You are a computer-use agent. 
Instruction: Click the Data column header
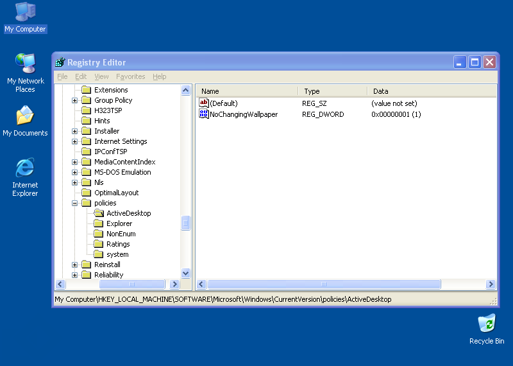pos(432,91)
